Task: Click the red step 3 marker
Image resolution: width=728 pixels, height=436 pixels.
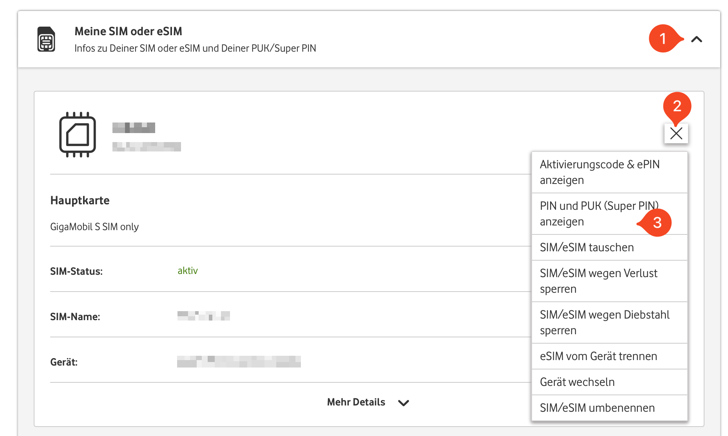Action: pyautogui.click(x=657, y=223)
